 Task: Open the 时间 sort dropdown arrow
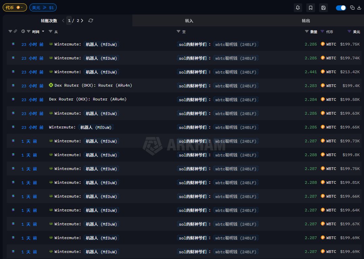(x=43, y=31)
